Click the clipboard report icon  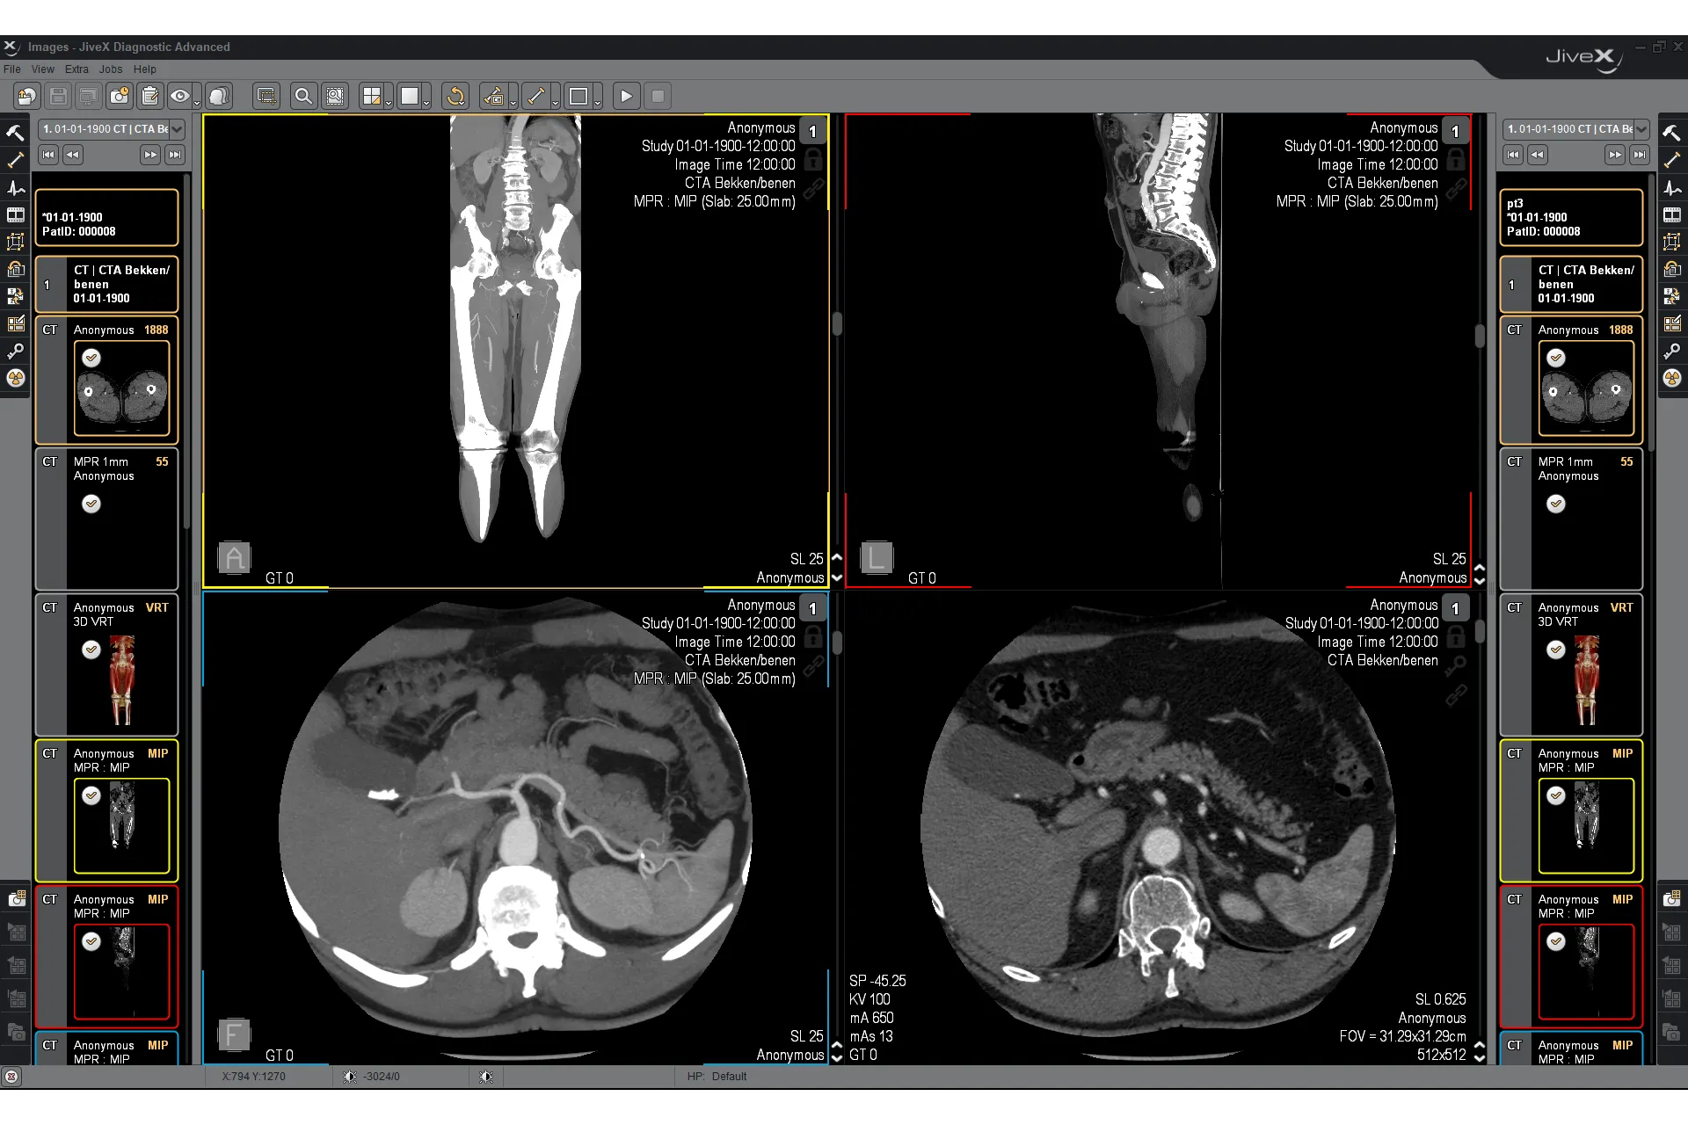[150, 97]
